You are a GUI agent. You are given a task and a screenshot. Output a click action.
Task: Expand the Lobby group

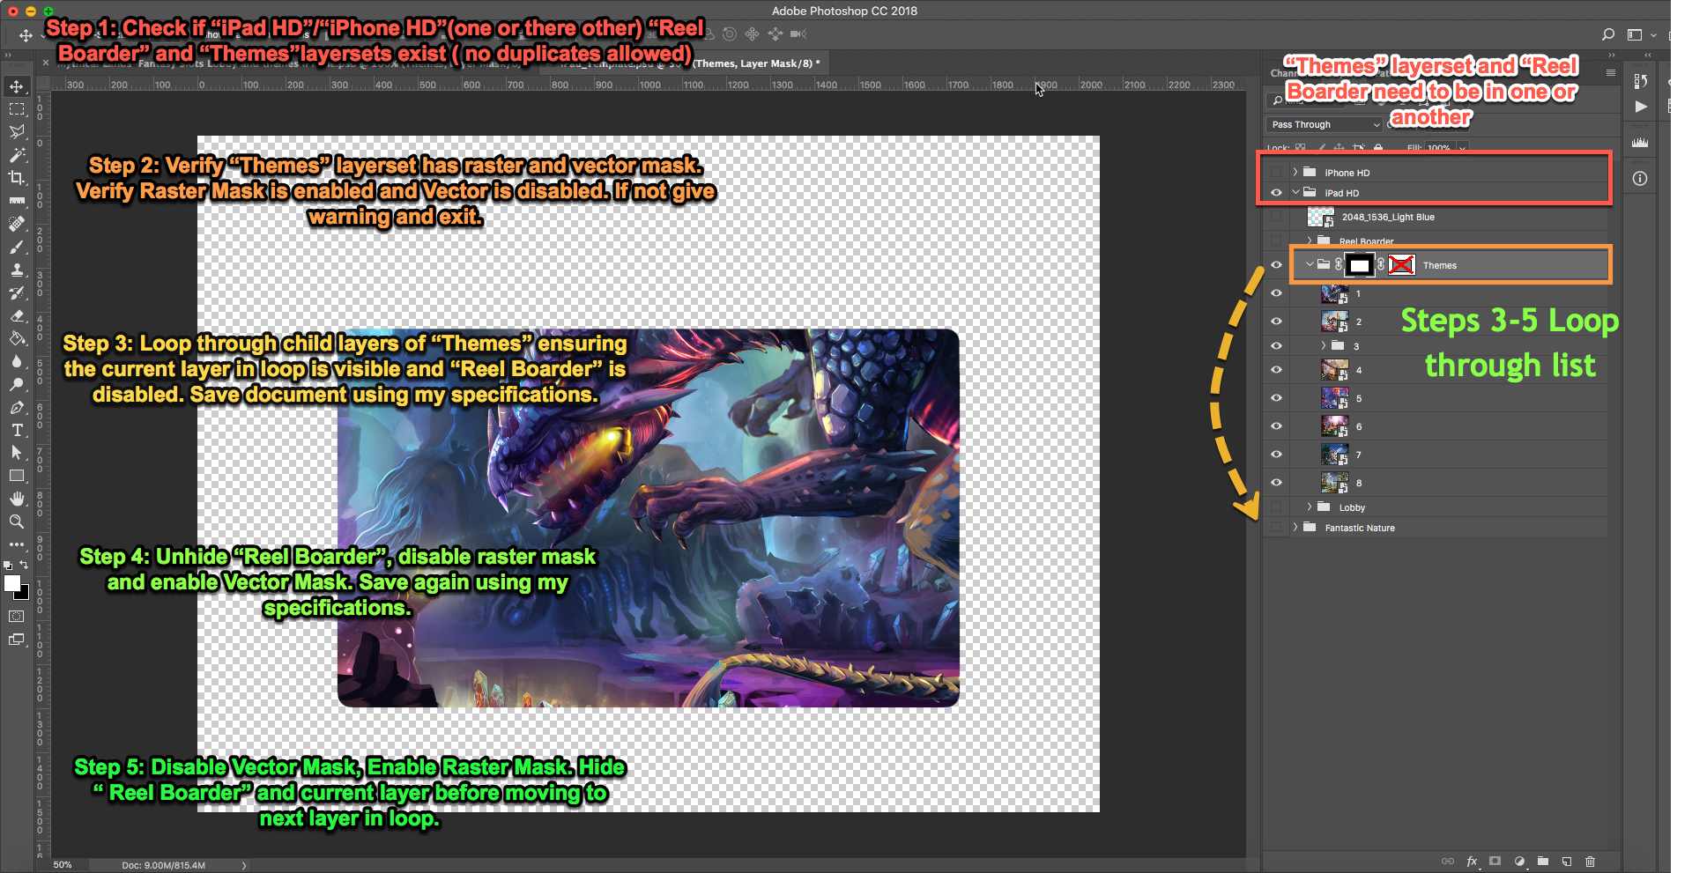[x=1310, y=507]
